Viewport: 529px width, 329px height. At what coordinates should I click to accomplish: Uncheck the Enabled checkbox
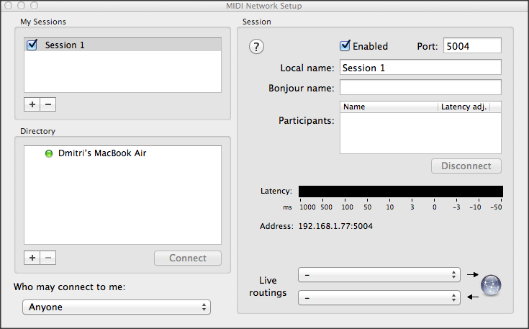coord(345,46)
